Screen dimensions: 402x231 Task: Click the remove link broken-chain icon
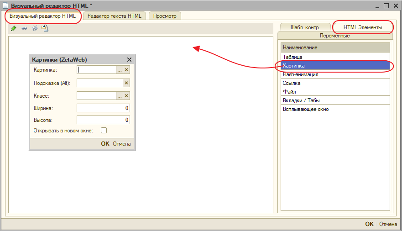tap(35, 28)
